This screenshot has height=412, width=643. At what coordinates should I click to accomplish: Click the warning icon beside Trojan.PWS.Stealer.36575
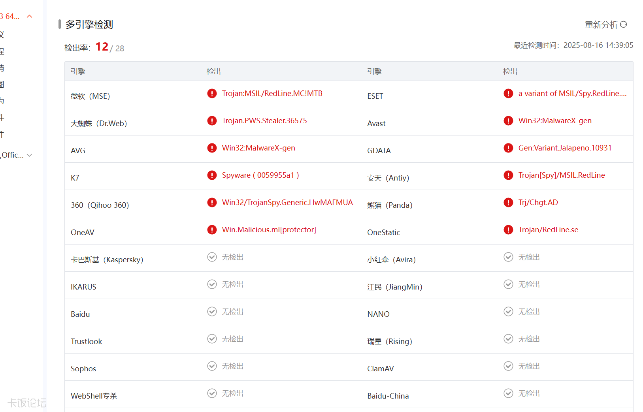(x=212, y=121)
